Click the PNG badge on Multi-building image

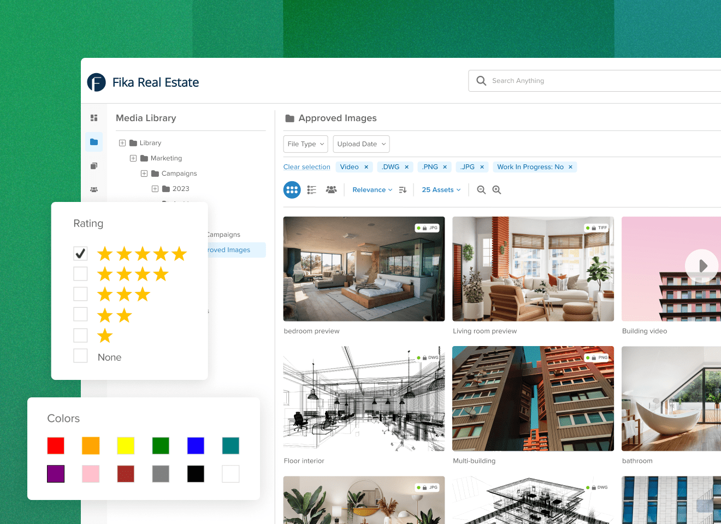(x=597, y=358)
